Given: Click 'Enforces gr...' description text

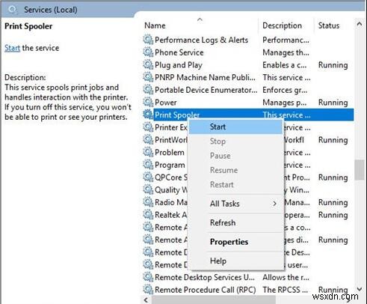Looking at the screenshot, I should (285, 90).
